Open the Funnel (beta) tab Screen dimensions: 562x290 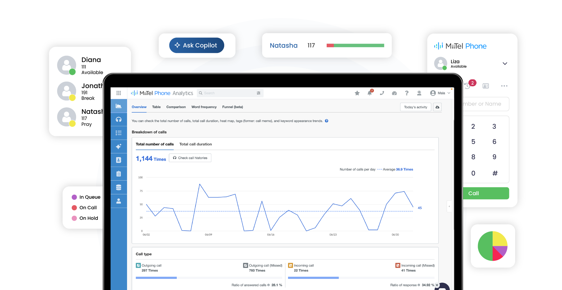[232, 107]
